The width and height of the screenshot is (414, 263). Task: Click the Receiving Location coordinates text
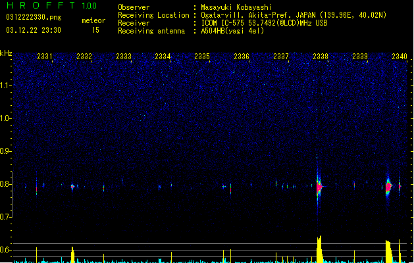click(x=294, y=15)
